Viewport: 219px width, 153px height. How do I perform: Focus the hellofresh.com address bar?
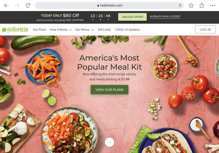[x=109, y=5]
